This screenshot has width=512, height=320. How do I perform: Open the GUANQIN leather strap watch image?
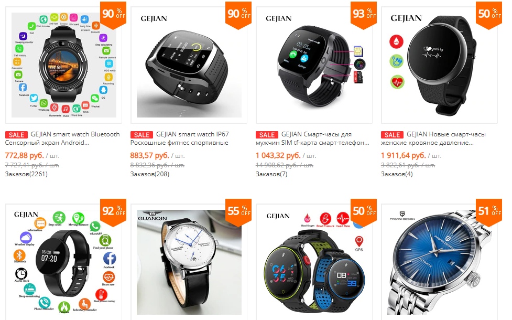(x=189, y=262)
